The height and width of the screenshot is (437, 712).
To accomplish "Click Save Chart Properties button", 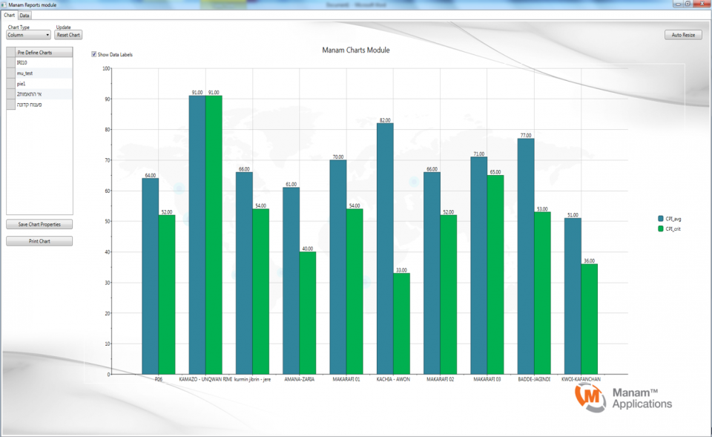I will 39,224.
